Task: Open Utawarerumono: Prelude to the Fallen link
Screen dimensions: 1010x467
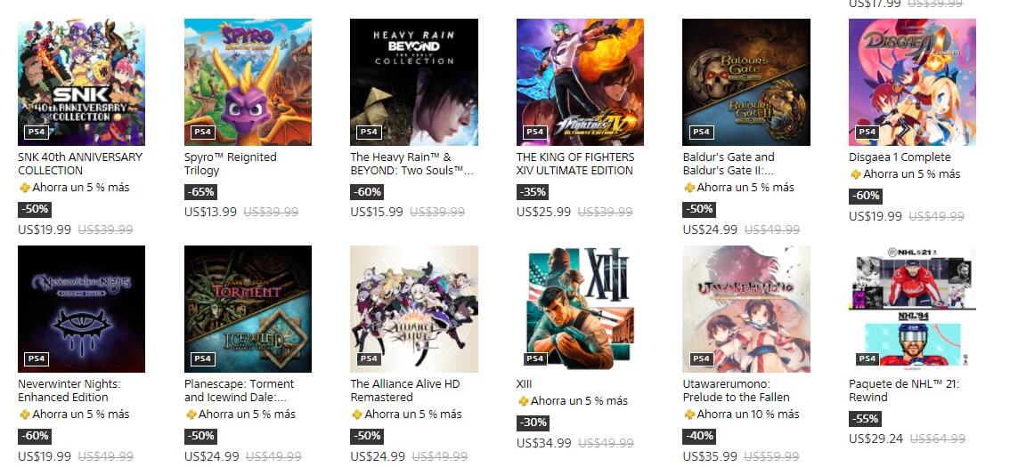Action: point(737,391)
